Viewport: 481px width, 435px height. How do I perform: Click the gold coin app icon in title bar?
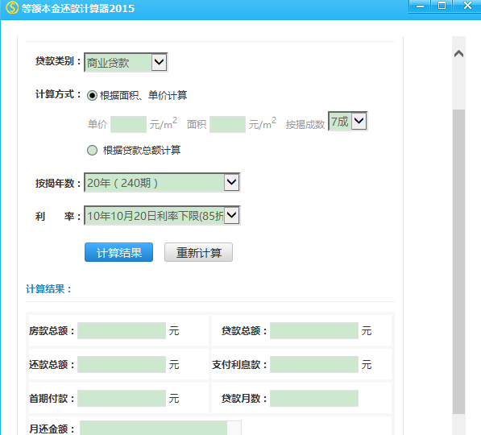tap(12, 8)
